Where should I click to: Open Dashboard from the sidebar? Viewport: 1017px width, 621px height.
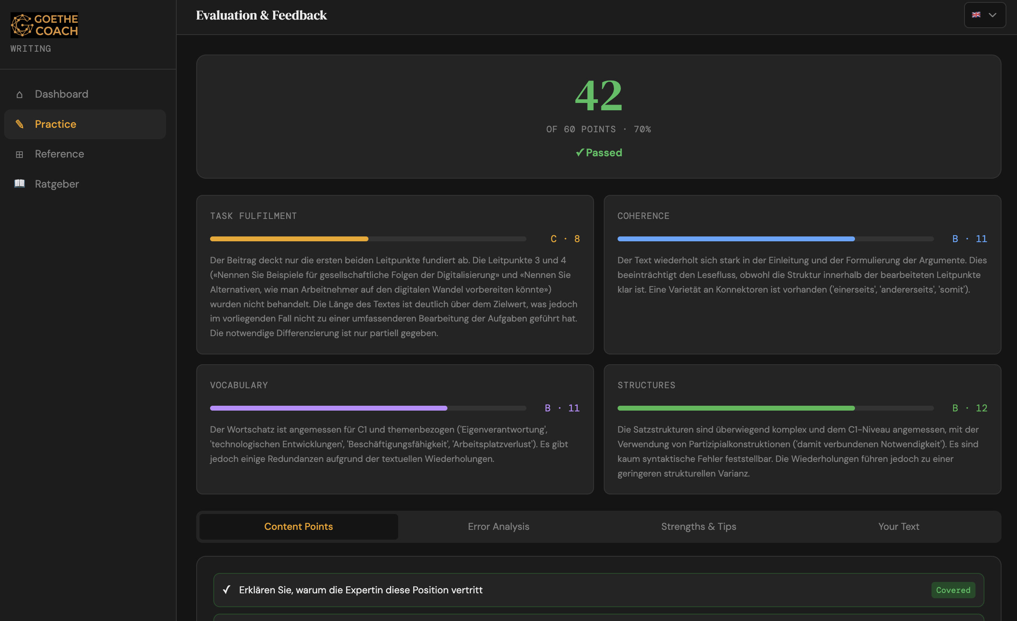61,94
